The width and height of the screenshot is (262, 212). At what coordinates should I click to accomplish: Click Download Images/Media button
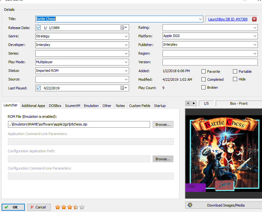click(223, 205)
